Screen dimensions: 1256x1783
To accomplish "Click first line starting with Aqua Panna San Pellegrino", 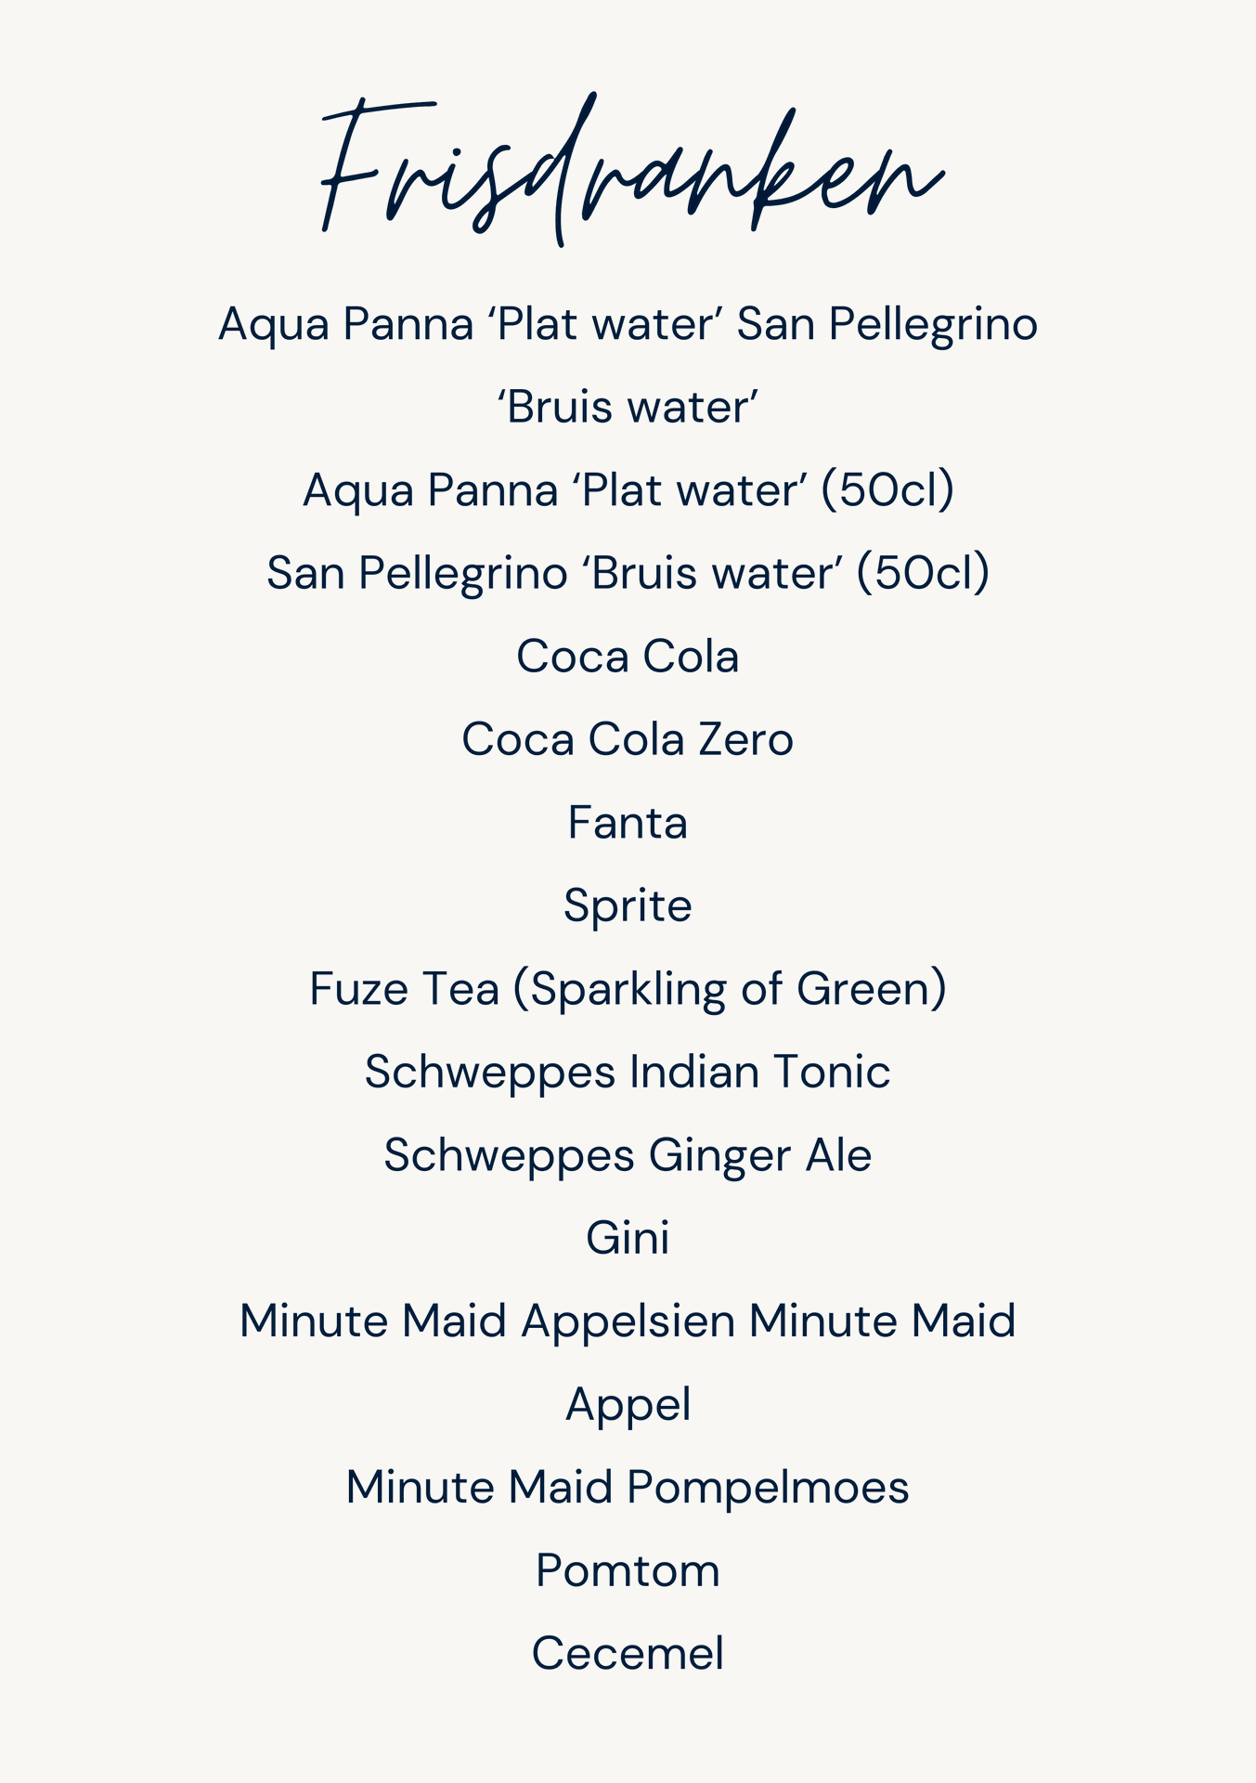I will click(x=628, y=325).
